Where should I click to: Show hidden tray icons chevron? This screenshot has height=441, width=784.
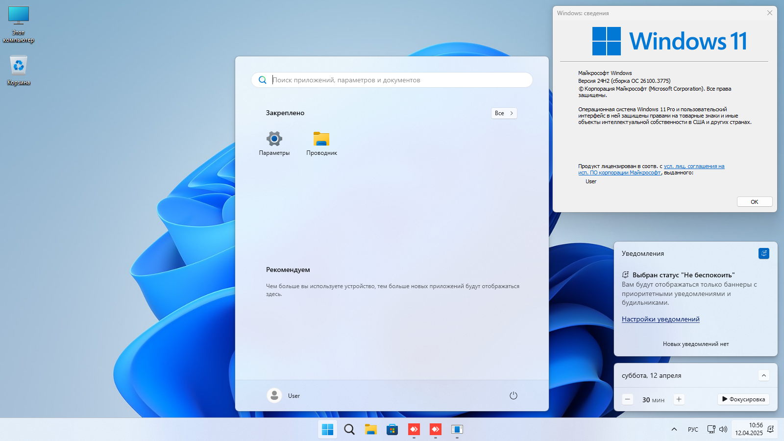(x=674, y=429)
